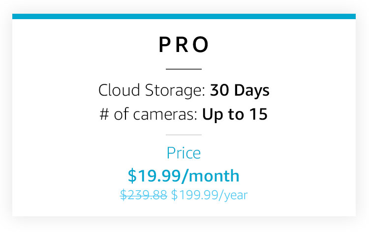Click the gray divider above Price
This screenshot has height=232, width=369.
[x=184, y=134]
